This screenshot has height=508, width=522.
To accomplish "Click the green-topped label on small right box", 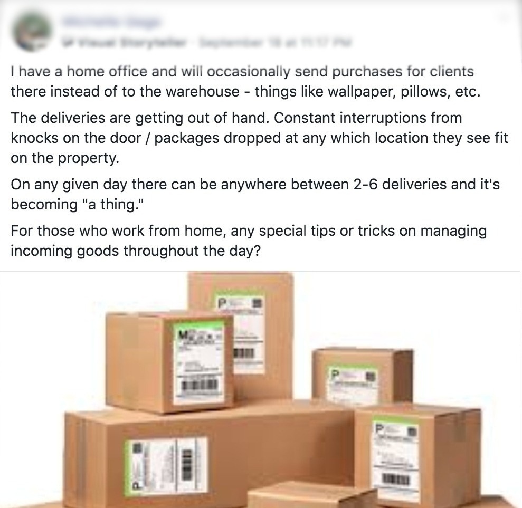I will coord(353,384).
